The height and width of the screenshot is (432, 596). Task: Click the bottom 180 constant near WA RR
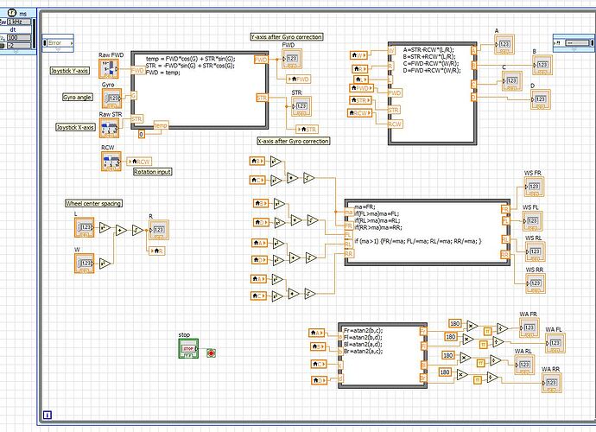click(x=445, y=372)
